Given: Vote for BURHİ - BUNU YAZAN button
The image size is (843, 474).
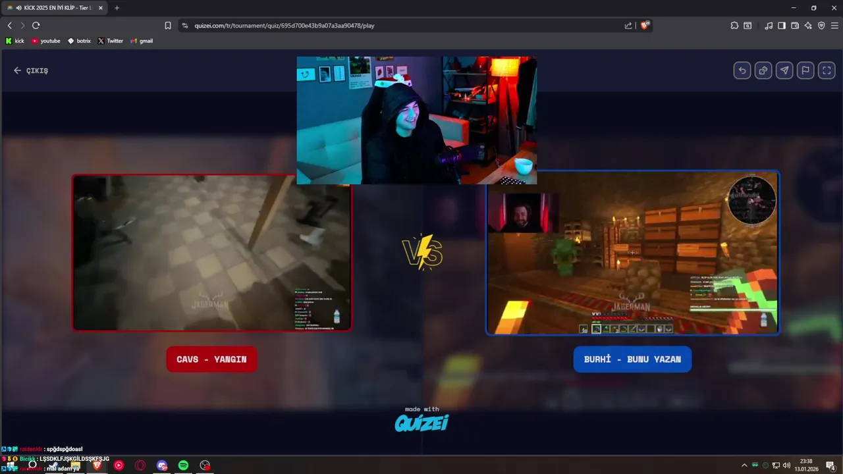Looking at the screenshot, I should pyautogui.click(x=632, y=359).
